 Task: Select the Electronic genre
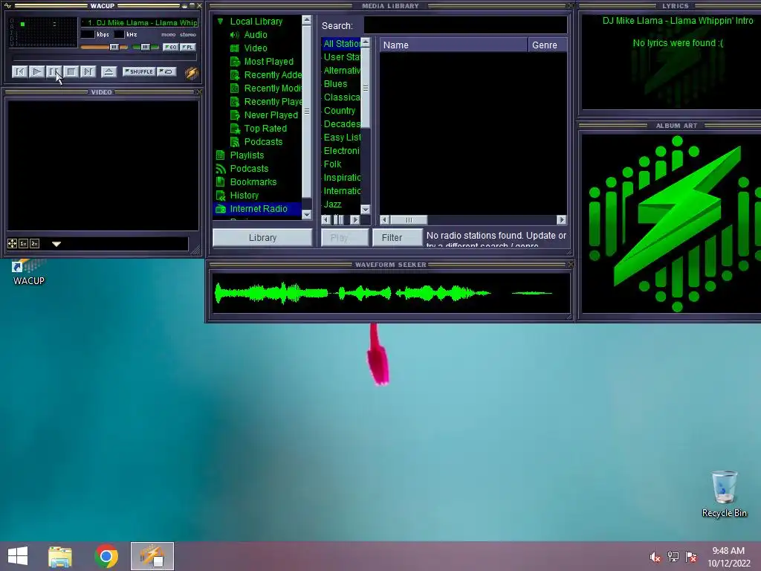click(341, 150)
